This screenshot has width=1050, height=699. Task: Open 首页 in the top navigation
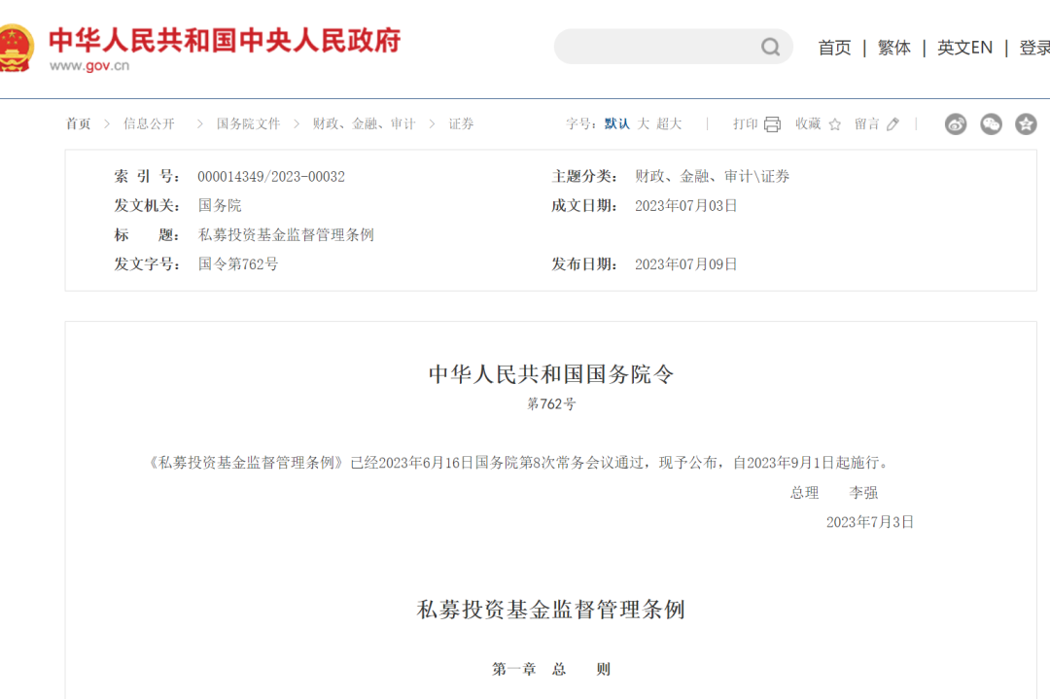tap(834, 48)
